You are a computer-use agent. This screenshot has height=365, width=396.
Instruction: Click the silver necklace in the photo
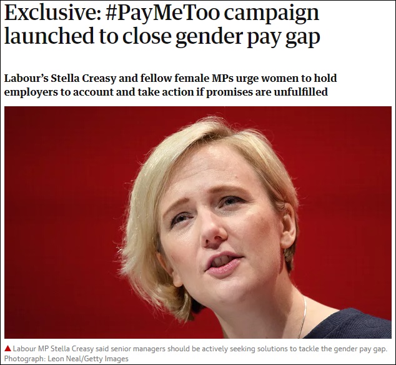pos(302,319)
